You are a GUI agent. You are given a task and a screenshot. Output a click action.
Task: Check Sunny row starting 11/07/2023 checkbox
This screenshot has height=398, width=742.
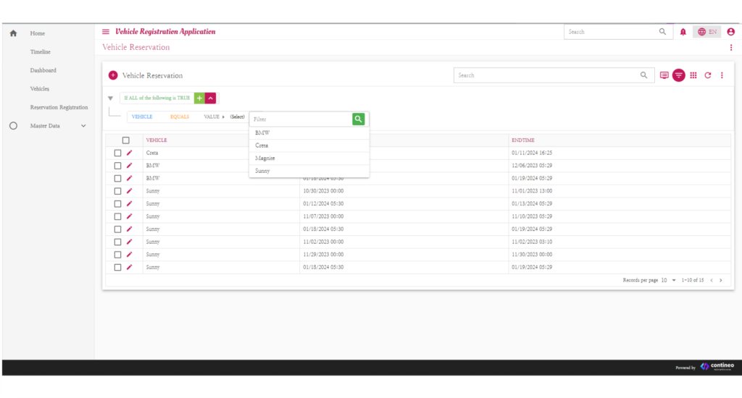117,216
